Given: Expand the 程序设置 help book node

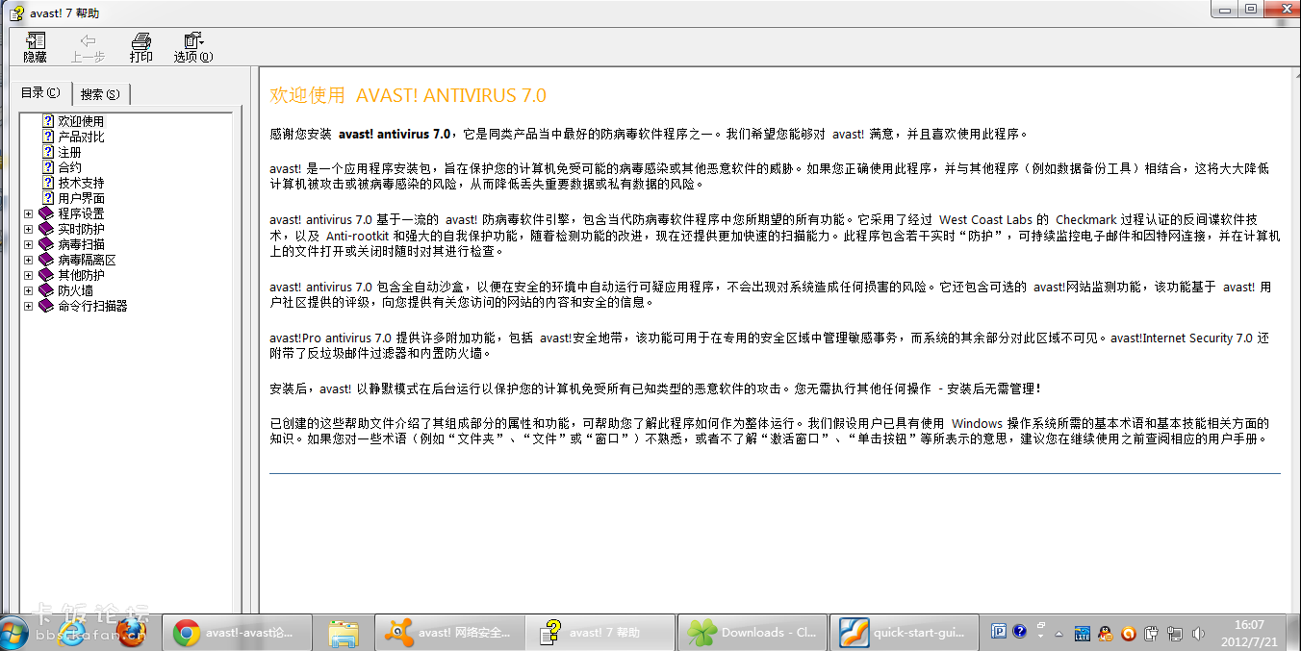Looking at the screenshot, I should (x=29, y=213).
